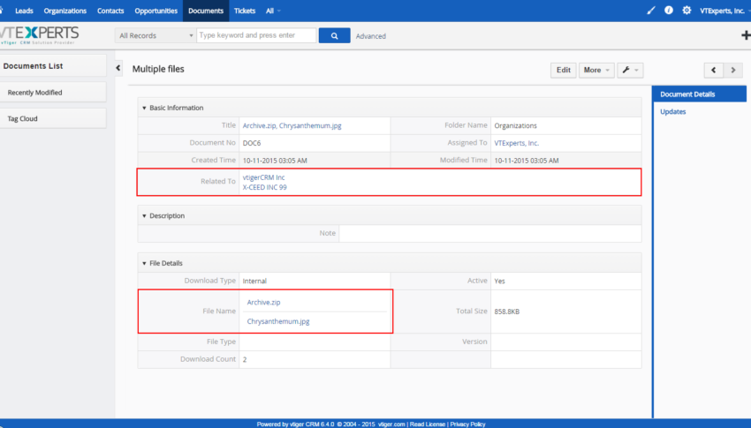This screenshot has width=751, height=428.
Task: Open Recently Modified sidebar widget
Action: click(x=53, y=93)
